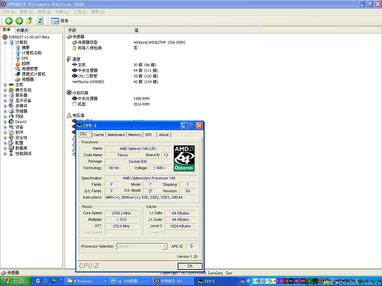382x286 pixels.
Task: Click the AMD Opteron logo image
Action: pyautogui.click(x=184, y=158)
